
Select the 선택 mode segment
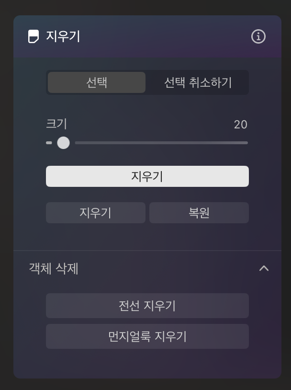(97, 82)
